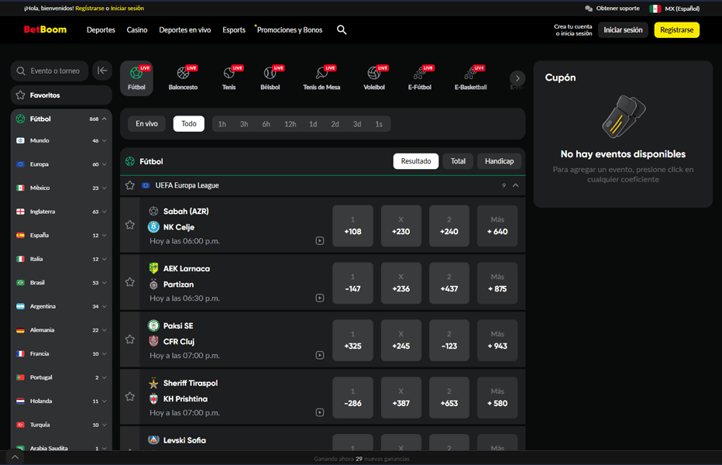Select the Total market view
This screenshot has height=465, width=722.
pos(458,161)
